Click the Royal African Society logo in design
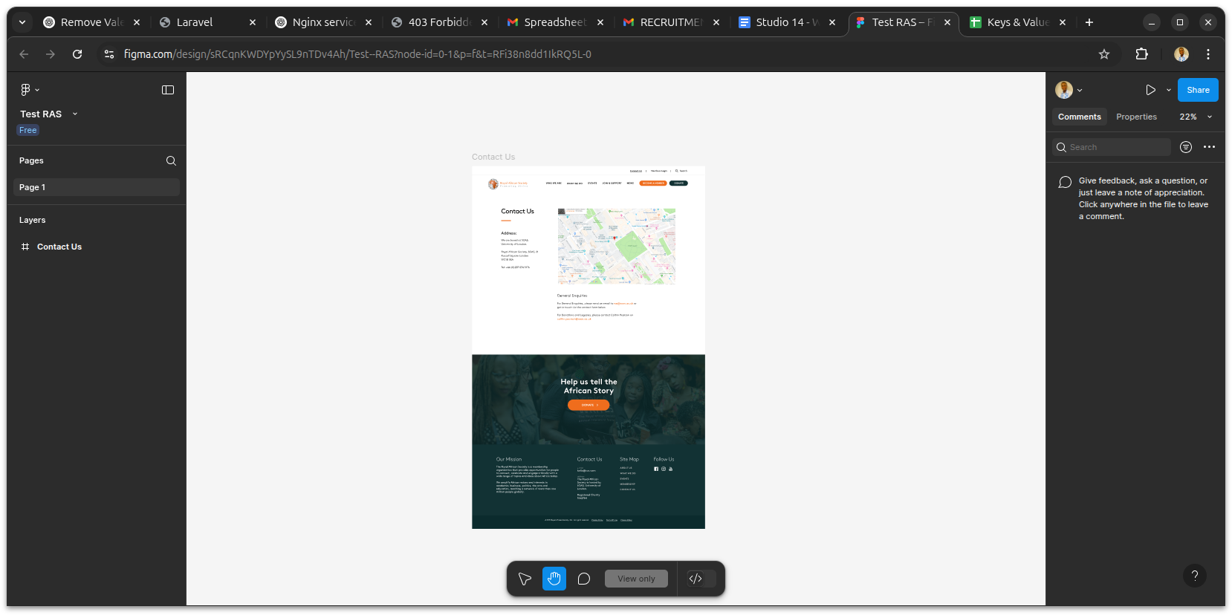 click(x=508, y=183)
